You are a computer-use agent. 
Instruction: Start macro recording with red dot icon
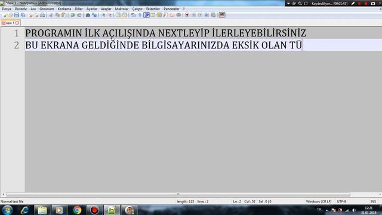[187, 15]
